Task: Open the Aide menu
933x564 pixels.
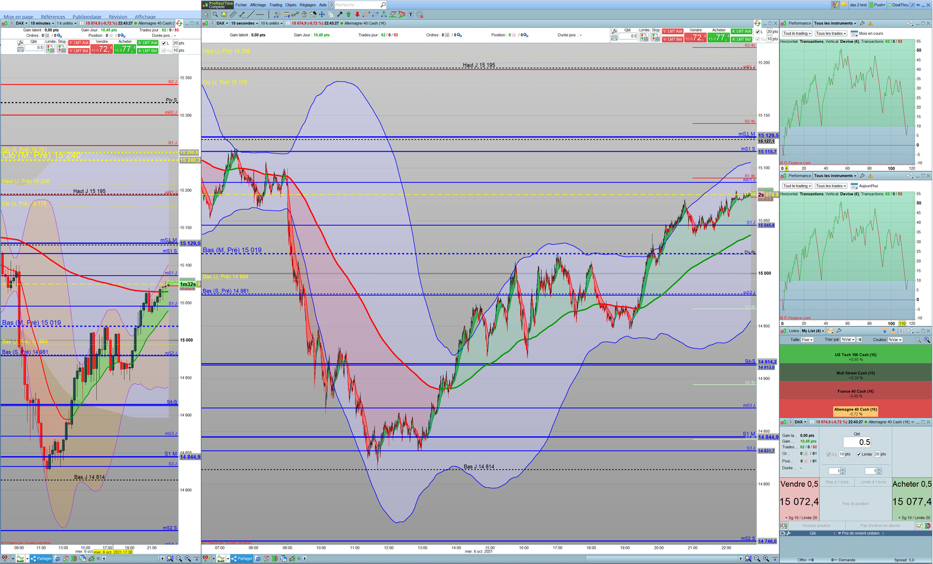Action: coord(323,5)
